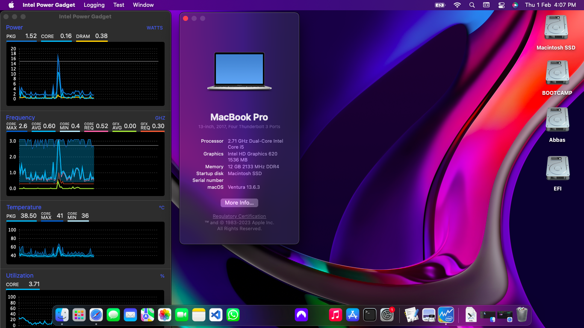Open Launchpad in the Dock
The height and width of the screenshot is (328, 584).
[x=79, y=315]
